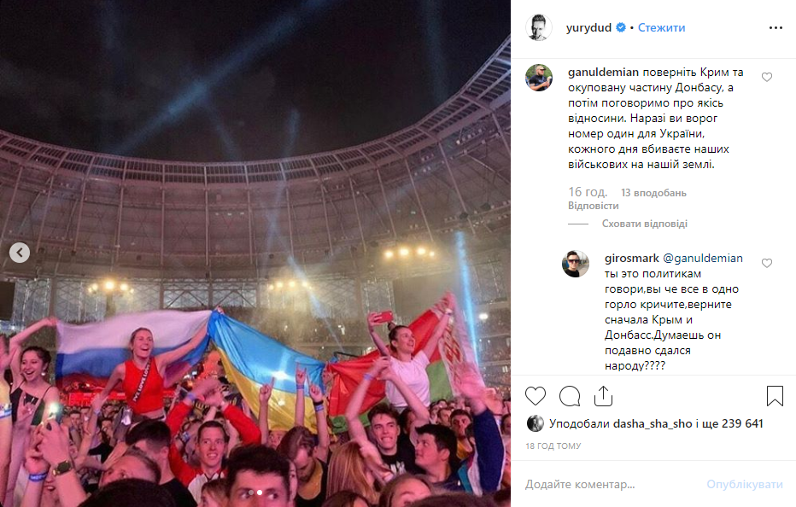Image resolution: width=796 pixels, height=507 pixels.
Task: Like girosmark's reply heart
Action: coord(767,263)
